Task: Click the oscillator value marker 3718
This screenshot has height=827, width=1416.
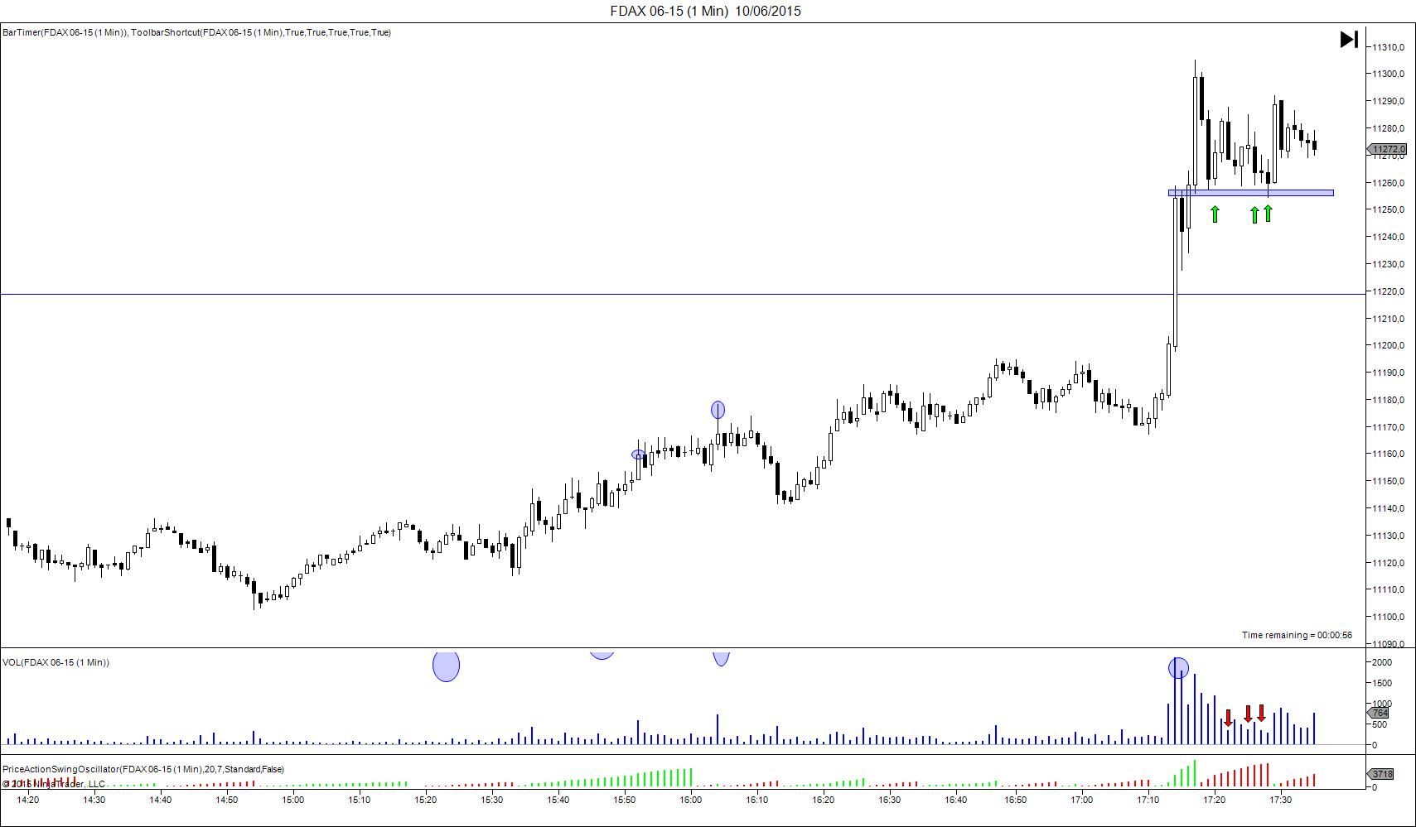Action: pos(1381,774)
